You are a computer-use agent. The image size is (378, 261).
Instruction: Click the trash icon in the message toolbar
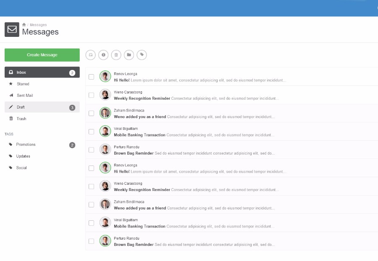pos(116,55)
